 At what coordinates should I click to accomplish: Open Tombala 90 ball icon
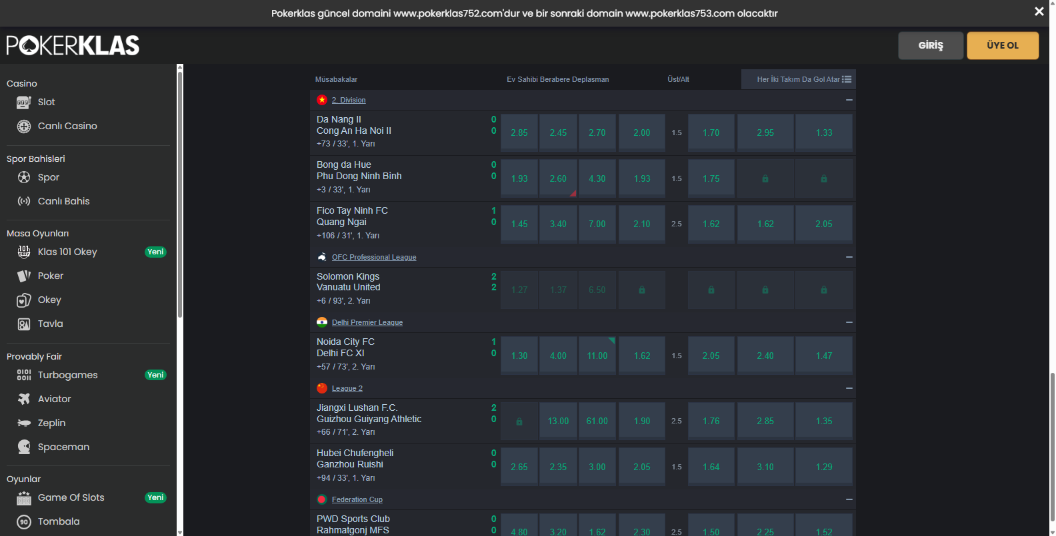tap(24, 521)
